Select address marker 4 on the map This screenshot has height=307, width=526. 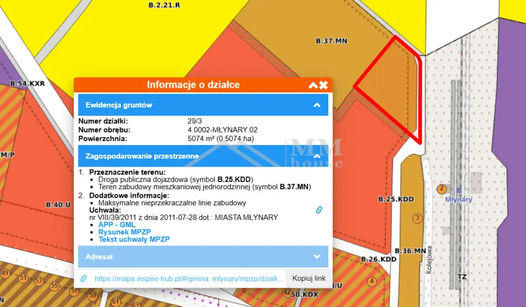[x=372, y=281]
